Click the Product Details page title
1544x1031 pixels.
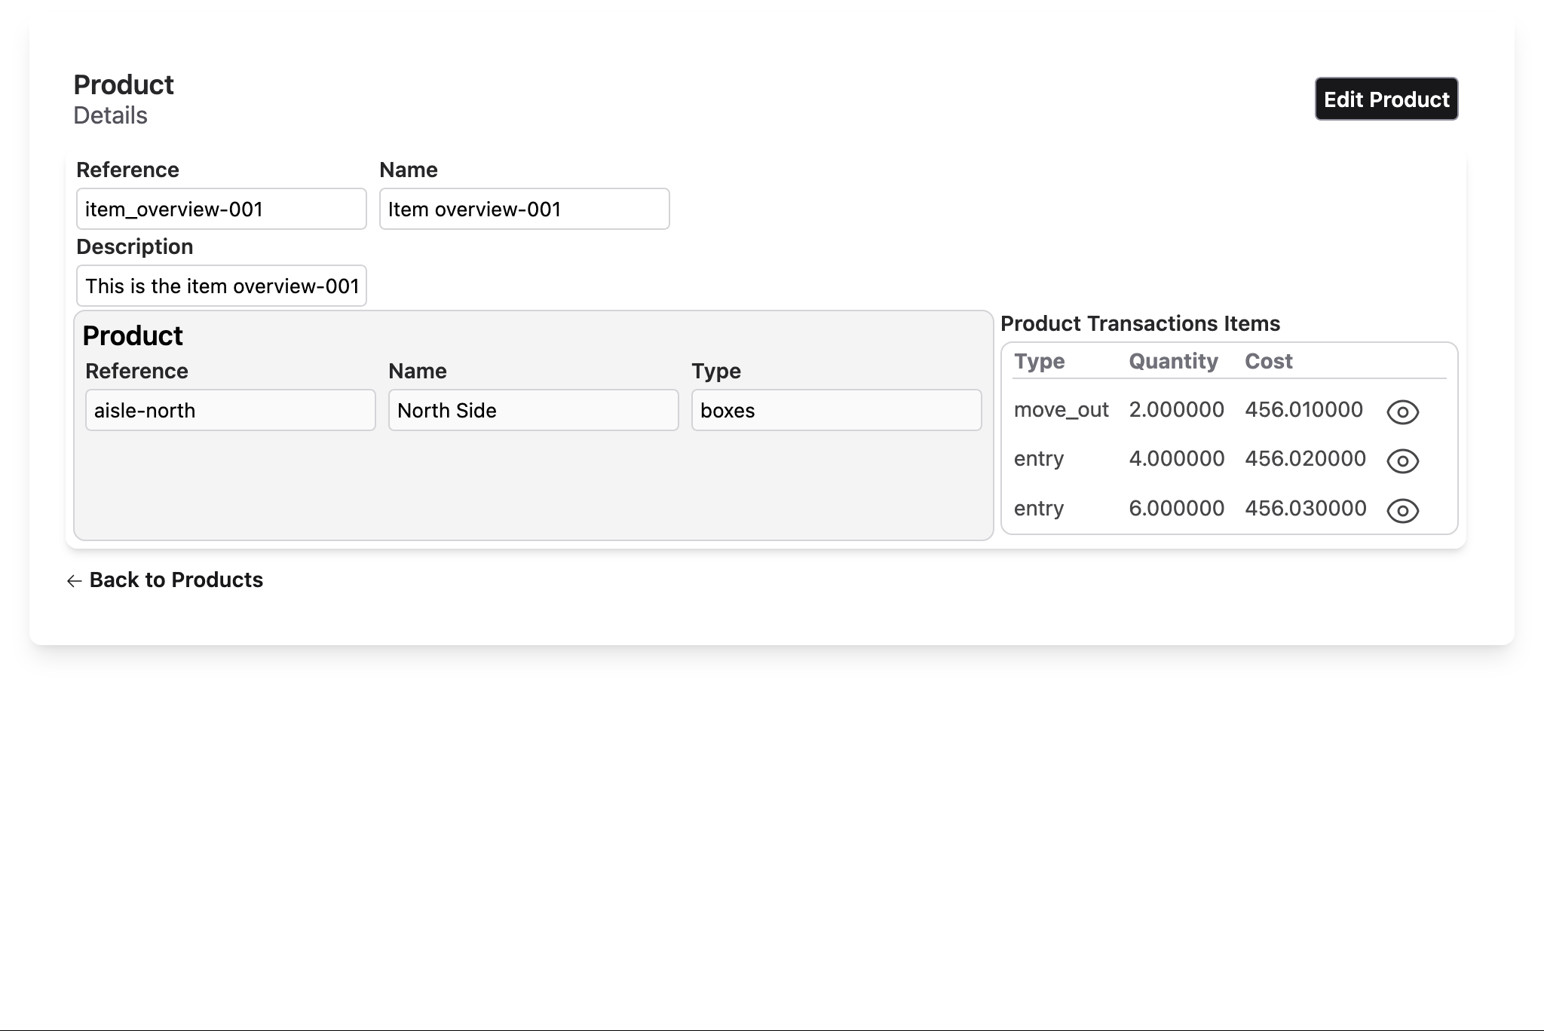pyautogui.click(x=124, y=85)
